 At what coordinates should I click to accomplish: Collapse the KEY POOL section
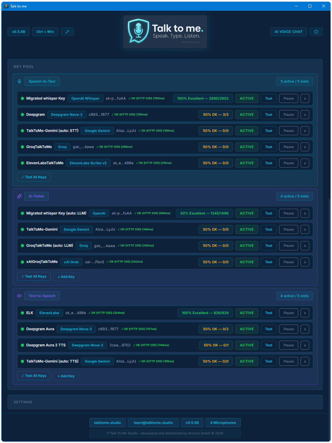[x=24, y=67]
